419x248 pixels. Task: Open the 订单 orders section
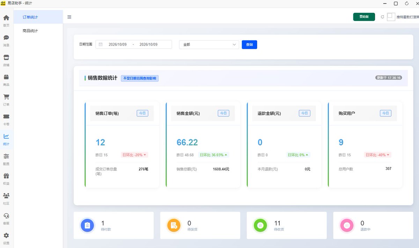click(x=6, y=100)
